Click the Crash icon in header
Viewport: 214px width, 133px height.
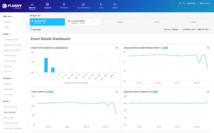pos(101,4)
